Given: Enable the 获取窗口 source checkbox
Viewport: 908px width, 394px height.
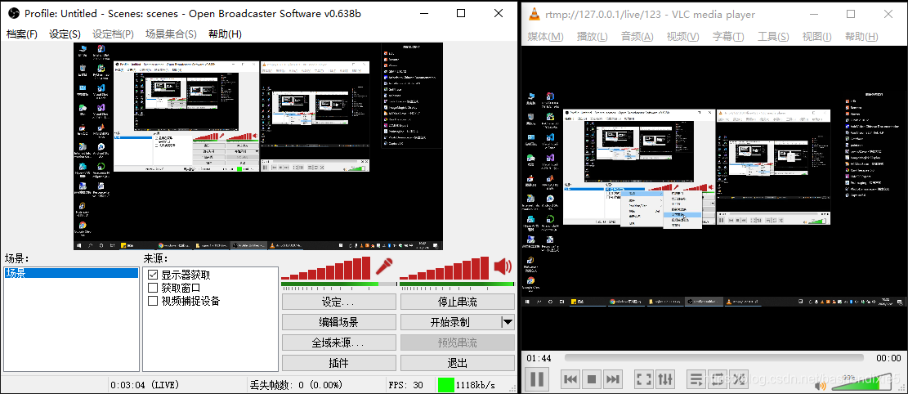Looking at the screenshot, I should coord(153,288).
